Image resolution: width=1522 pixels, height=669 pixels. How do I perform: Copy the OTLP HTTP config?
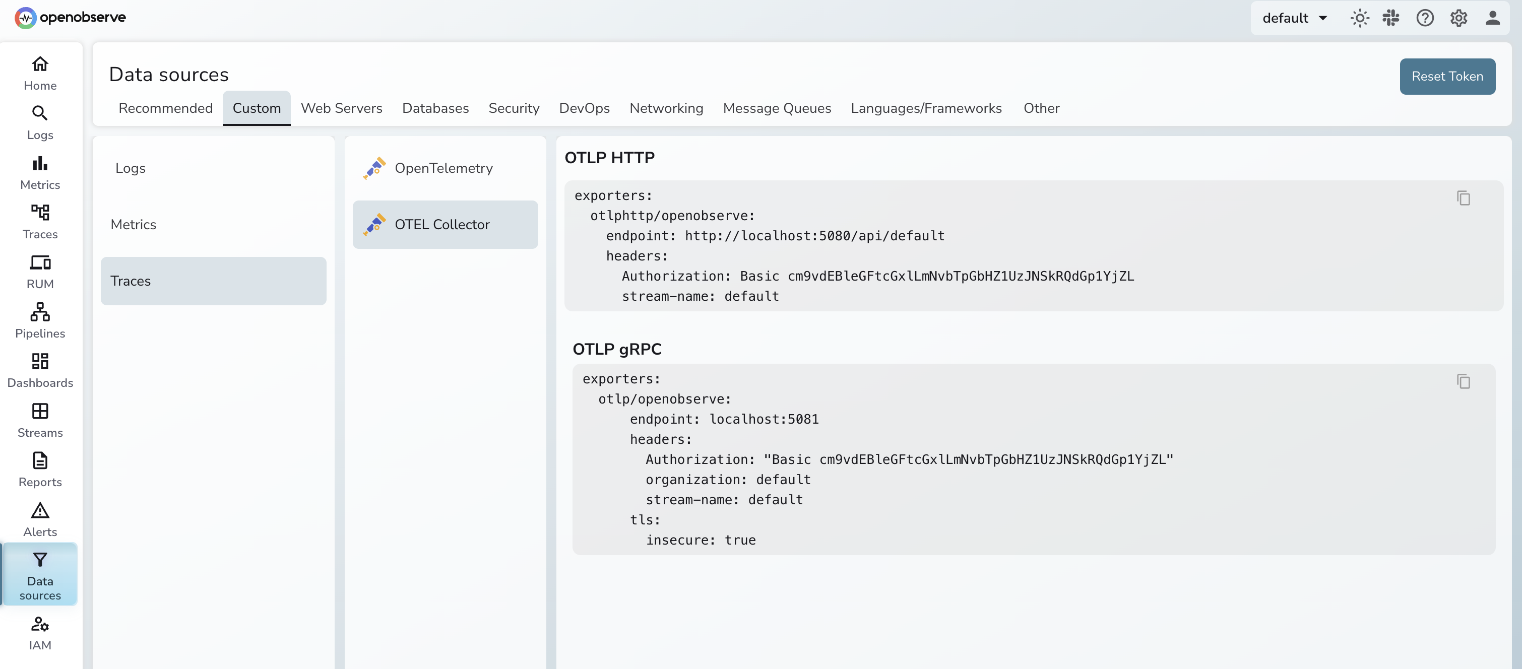(1464, 198)
